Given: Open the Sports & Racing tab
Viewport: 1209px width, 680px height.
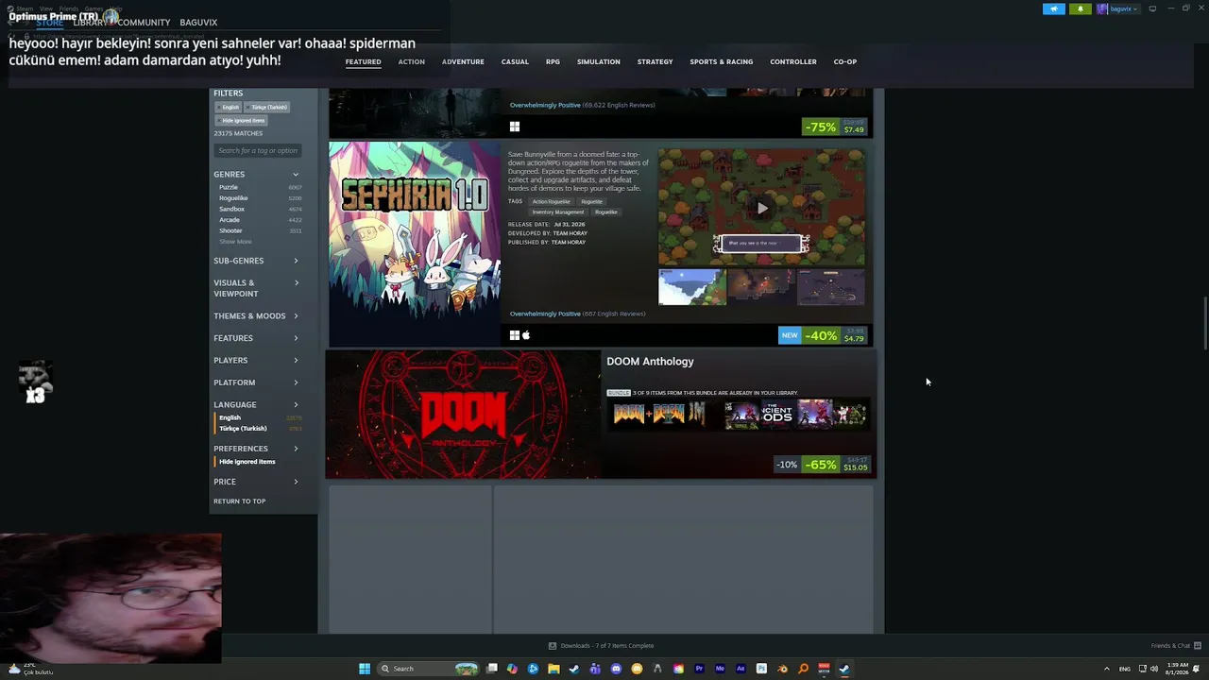Looking at the screenshot, I should click(x=722, y=62).
